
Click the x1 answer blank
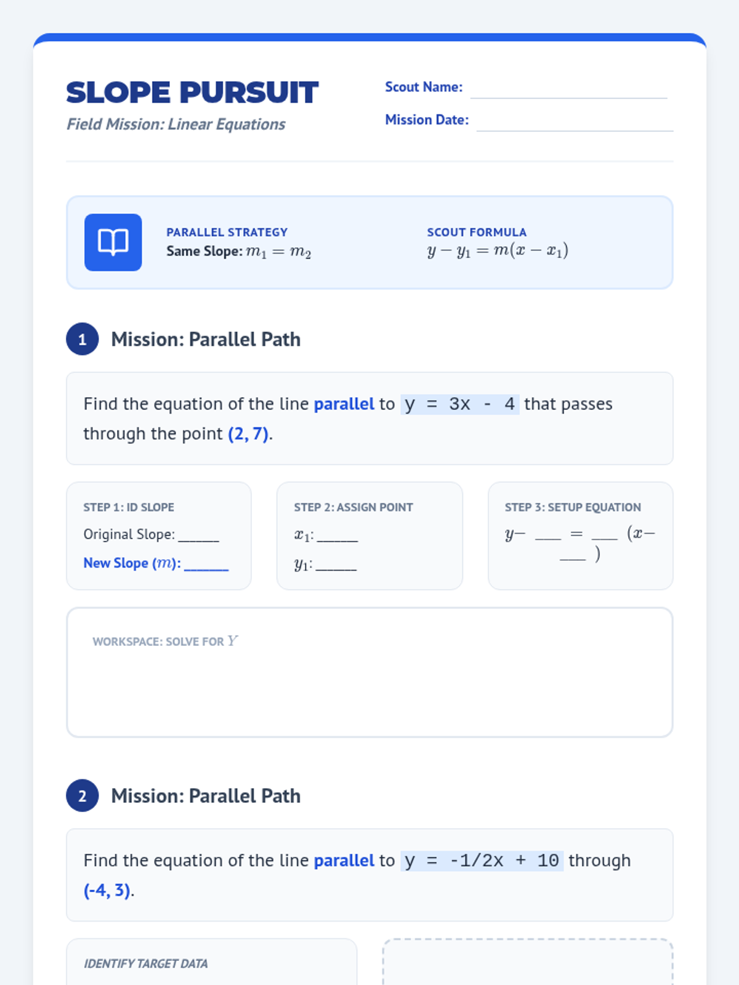click(337, 536)
